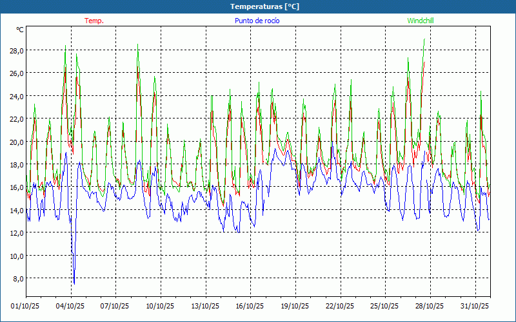Click the 24,0 value on the y-axis
Screen dimensions: 516x322
pyautogui.click(x=16, y=96)
